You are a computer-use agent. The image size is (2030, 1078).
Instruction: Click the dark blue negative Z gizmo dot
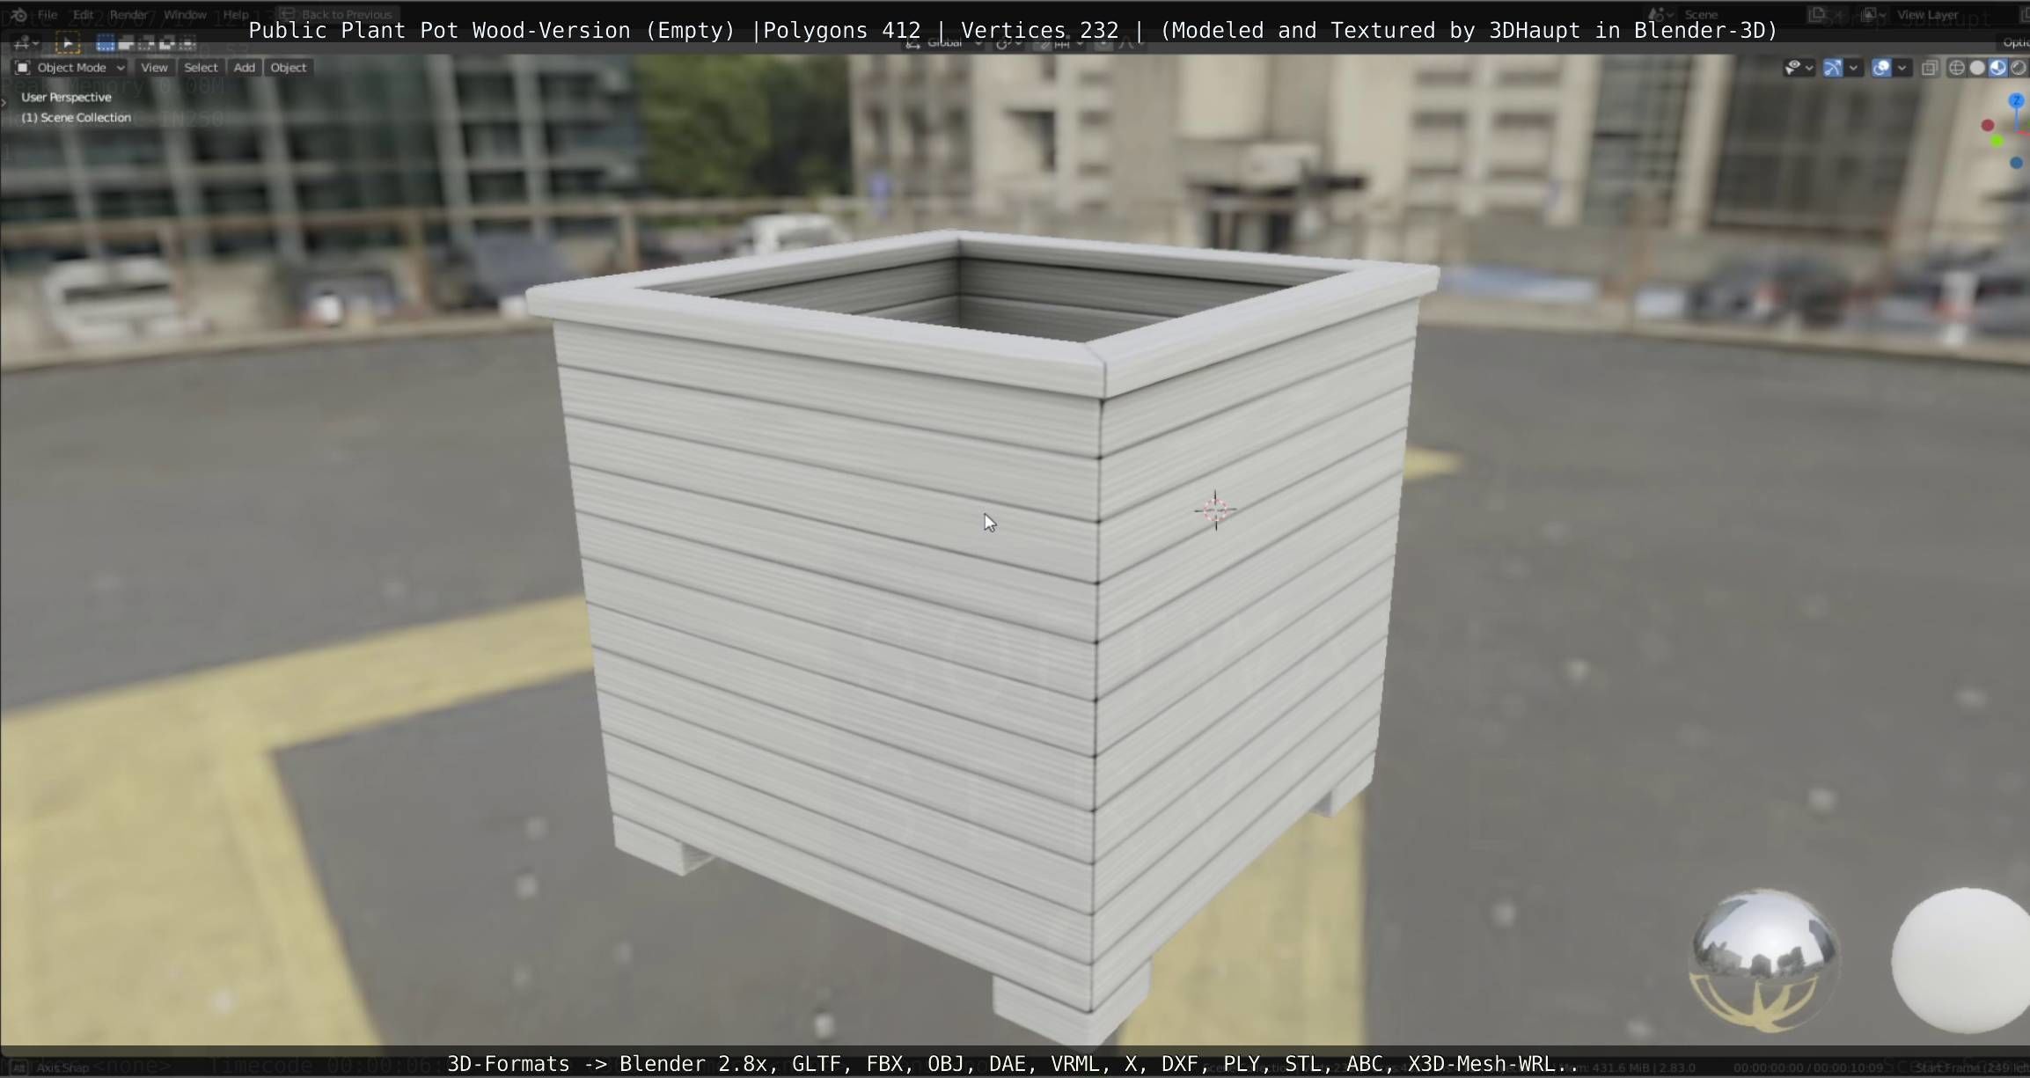click(2016, 164)
